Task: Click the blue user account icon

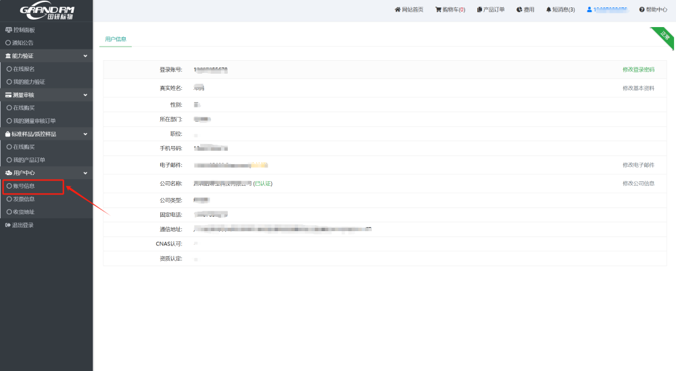Action: click(589, 9)
